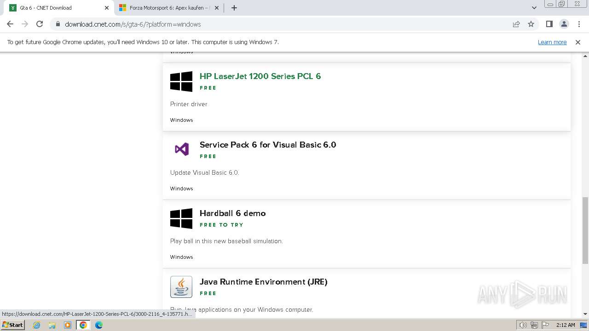Open Windows Explorer folder on taskbar

click(52, 325)
